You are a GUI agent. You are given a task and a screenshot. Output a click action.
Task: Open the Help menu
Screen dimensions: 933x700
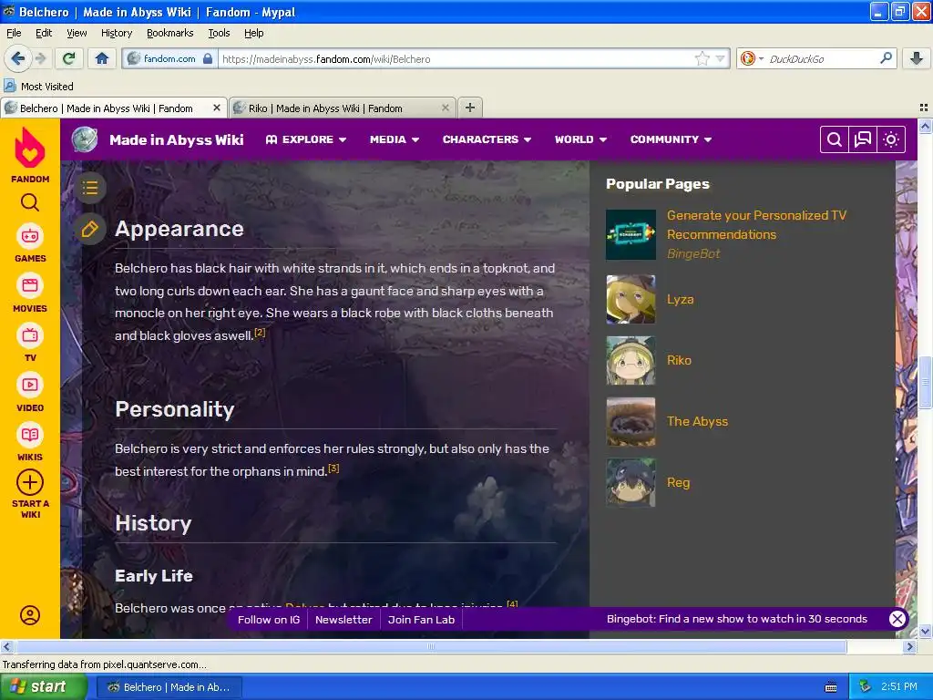254,33
